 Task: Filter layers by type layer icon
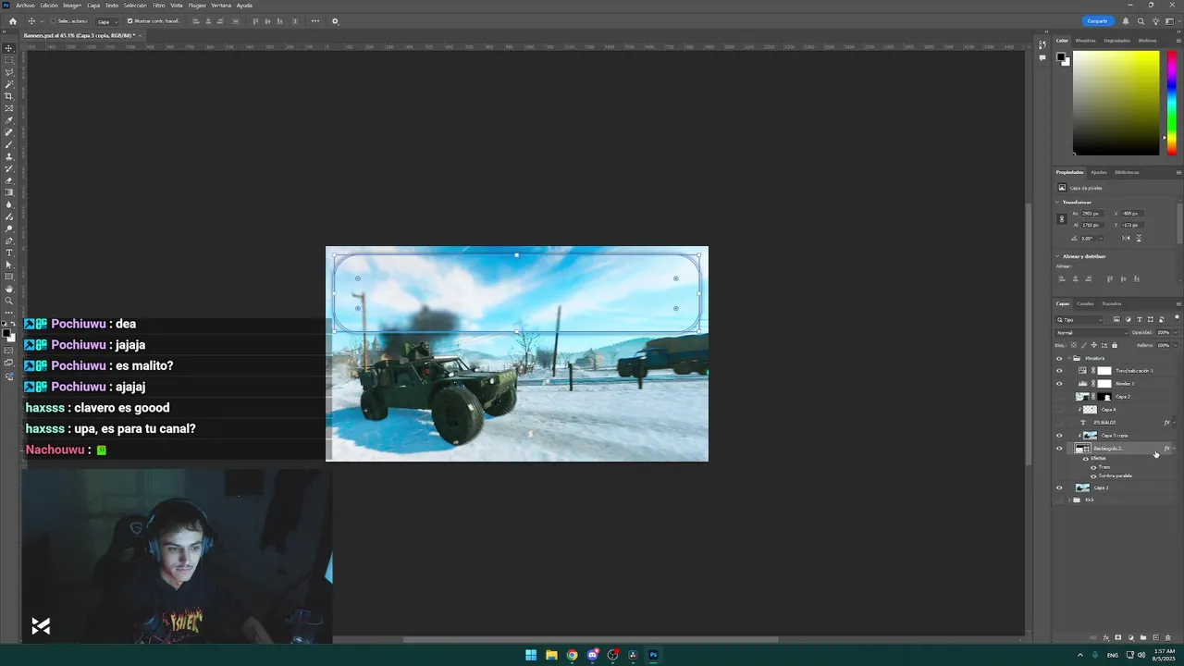tap(1139, 319)
